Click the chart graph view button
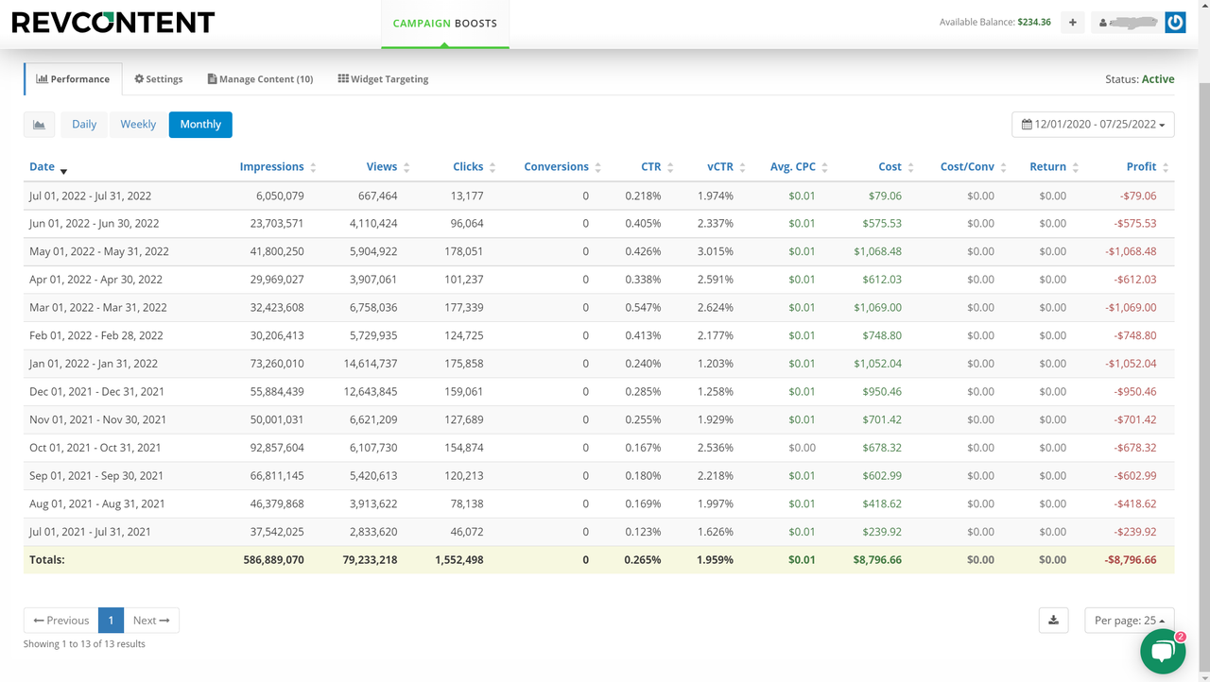This screenshot has width=1210, height=682. (x=39, y=125)
